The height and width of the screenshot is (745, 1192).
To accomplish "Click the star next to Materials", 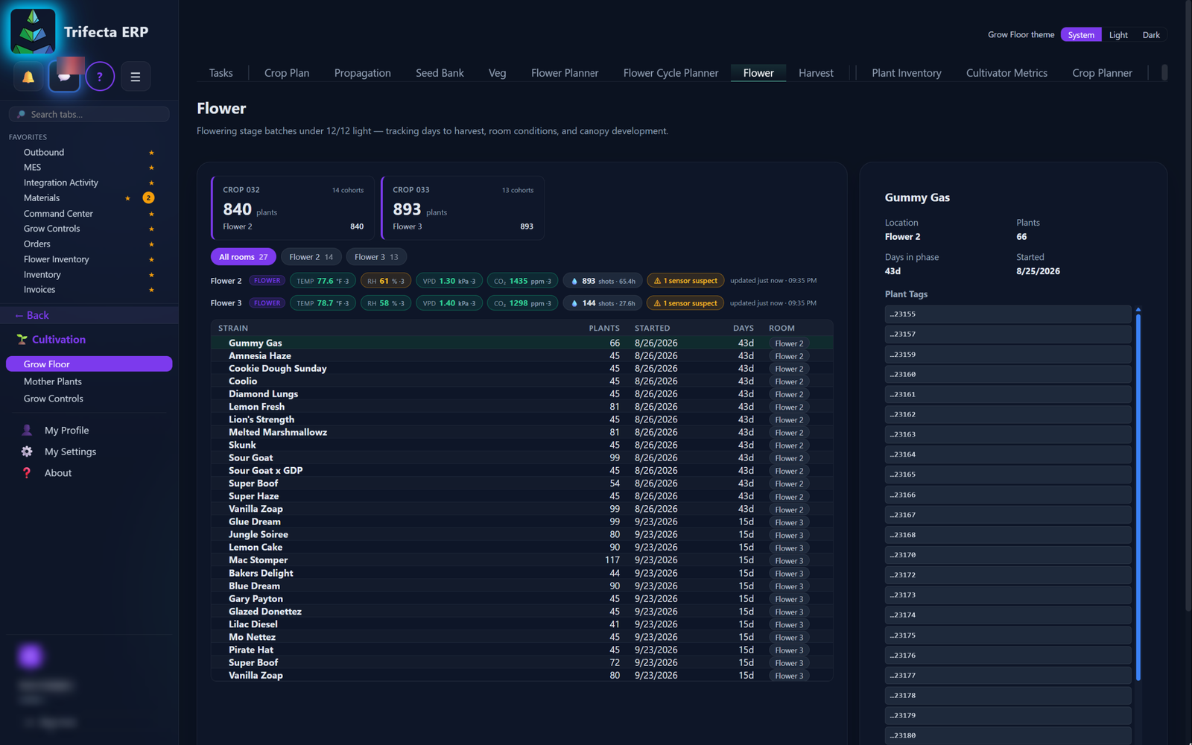I will [x=128, y=198].
